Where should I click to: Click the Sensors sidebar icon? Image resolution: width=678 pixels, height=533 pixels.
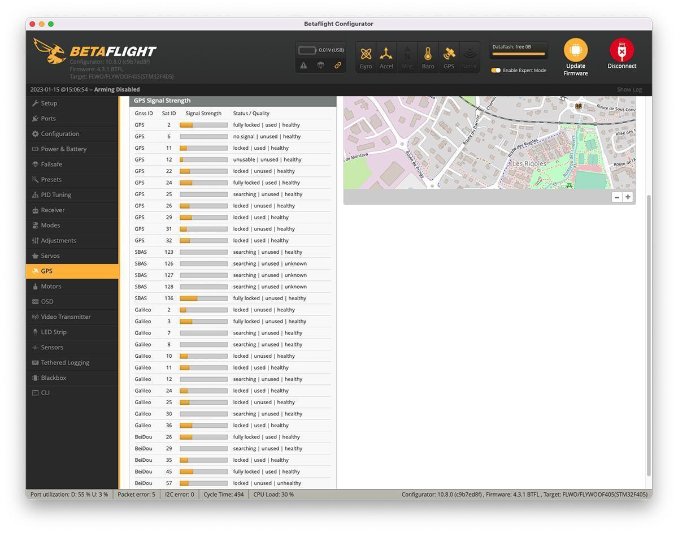coord(35,348)
